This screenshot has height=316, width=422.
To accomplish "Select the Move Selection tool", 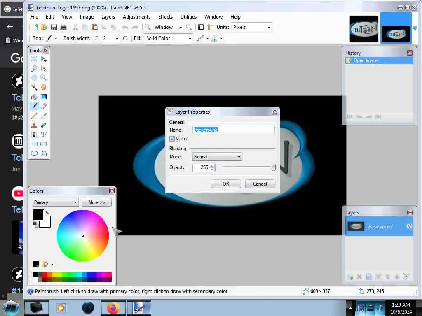I will 44,69.
